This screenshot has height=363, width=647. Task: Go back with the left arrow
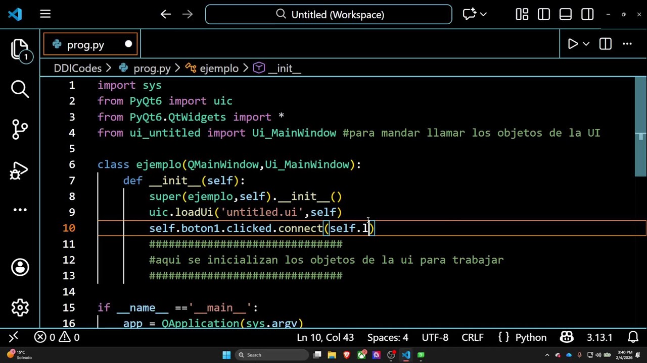point(166,15)
